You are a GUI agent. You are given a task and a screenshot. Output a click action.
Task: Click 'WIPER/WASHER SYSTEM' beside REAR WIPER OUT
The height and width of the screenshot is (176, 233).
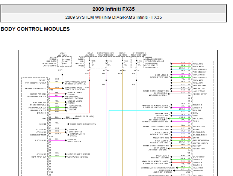click(77, 157)
